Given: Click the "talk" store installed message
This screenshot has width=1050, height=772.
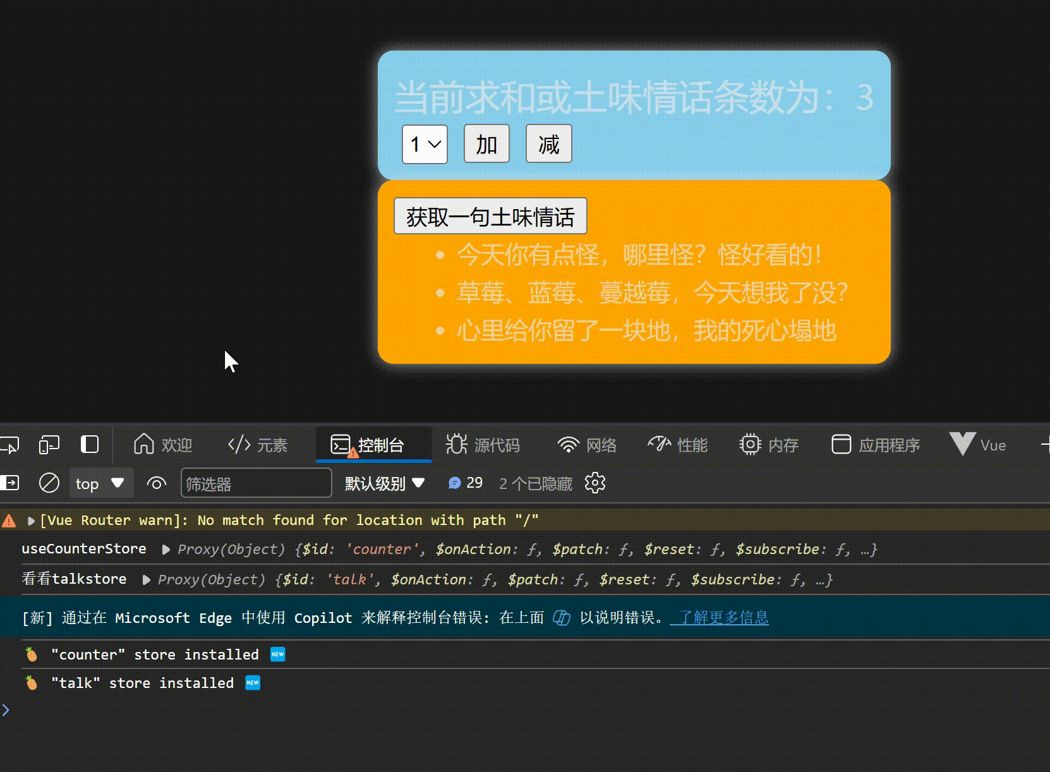Looking at the screenshot, I should (x=143, y=683).
